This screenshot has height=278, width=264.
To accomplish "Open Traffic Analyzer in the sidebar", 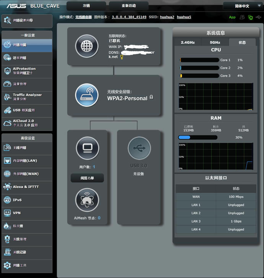I will click(27, 97).
